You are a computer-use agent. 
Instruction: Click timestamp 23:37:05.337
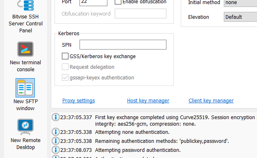pyautogui.click(x=76, y=117)
